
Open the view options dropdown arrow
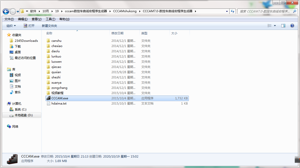275,26
